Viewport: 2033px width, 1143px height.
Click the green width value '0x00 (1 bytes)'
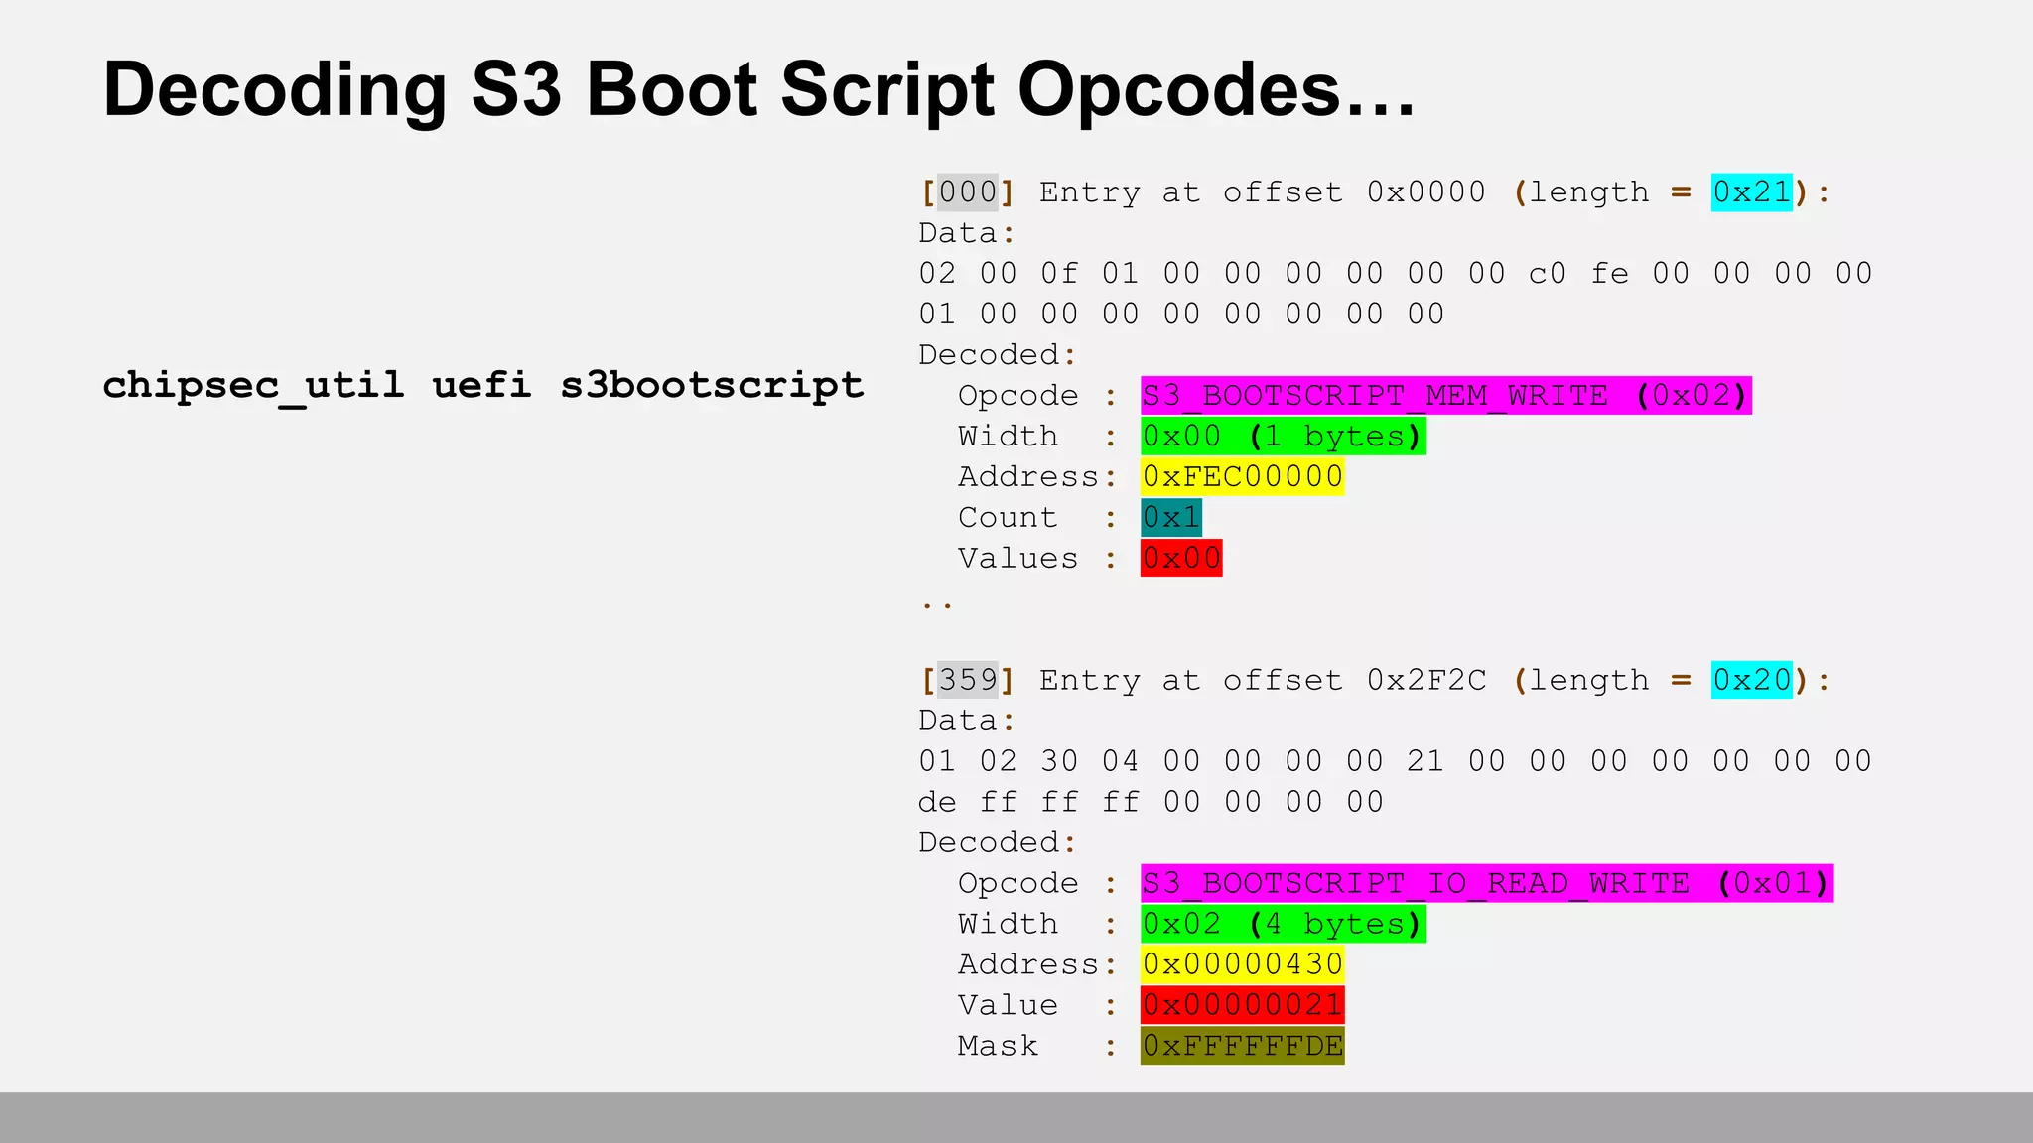[x=1284, y=436]
